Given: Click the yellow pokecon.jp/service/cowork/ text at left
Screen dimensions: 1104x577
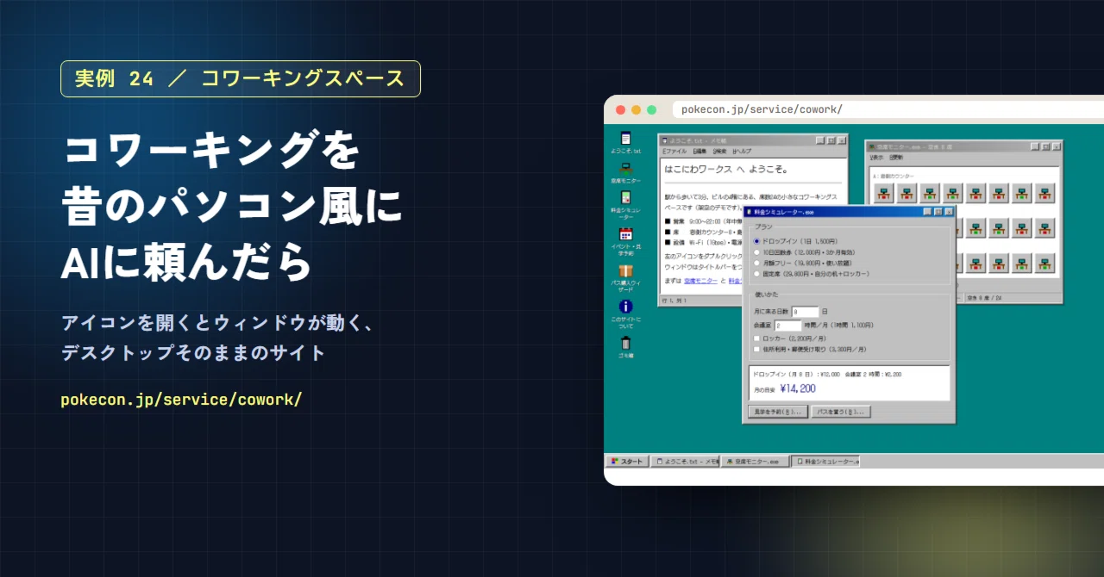Looking at the screenshot, I should click(181, 400).
